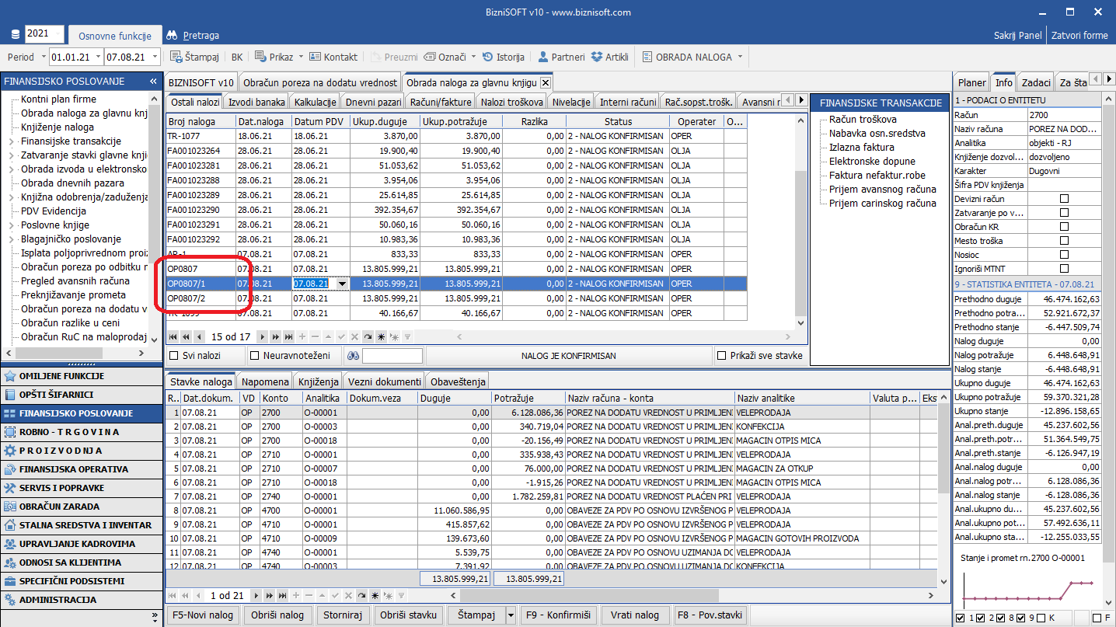The image size is (1116, 627).
Task: Open the Datum PDV date dropdown
Action: [343, 284]
